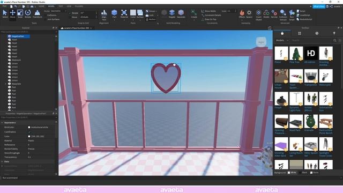343x193 pixels.
Task: Click the Draw On Top button
Action: click(x=209, y=19)
